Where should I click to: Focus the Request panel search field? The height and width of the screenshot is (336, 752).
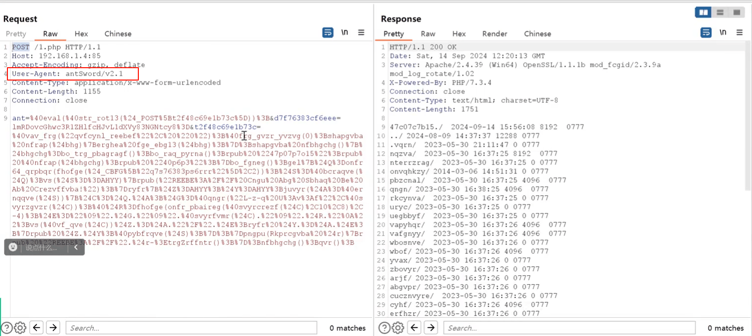click(x=191, y=328)
